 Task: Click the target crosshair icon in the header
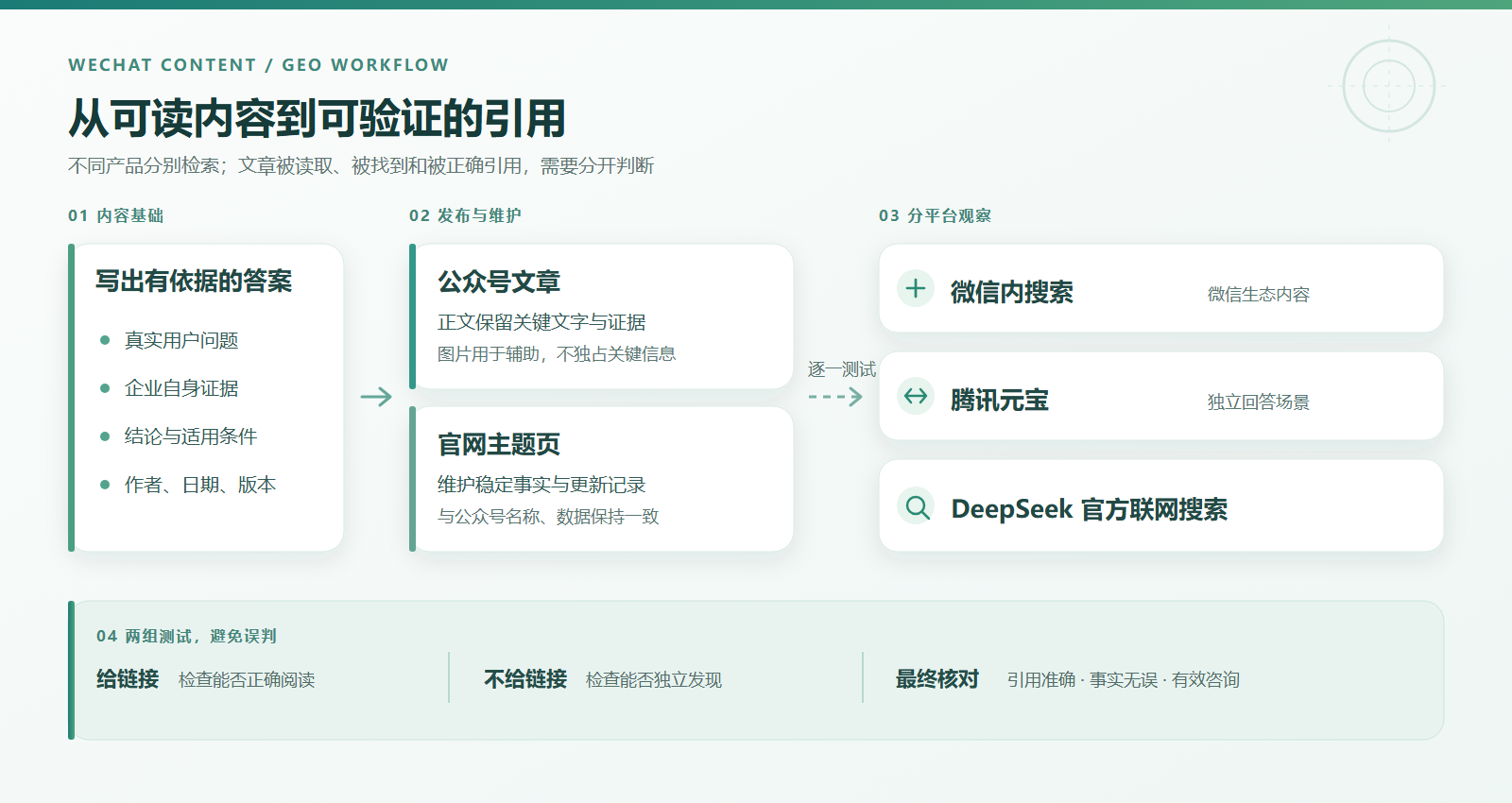pos(1389,86)
